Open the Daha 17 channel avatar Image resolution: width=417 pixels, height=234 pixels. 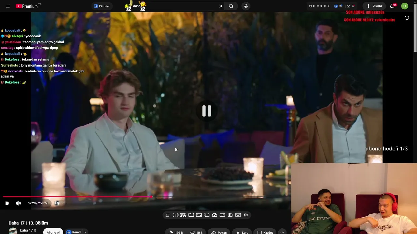tap(13, 231)
